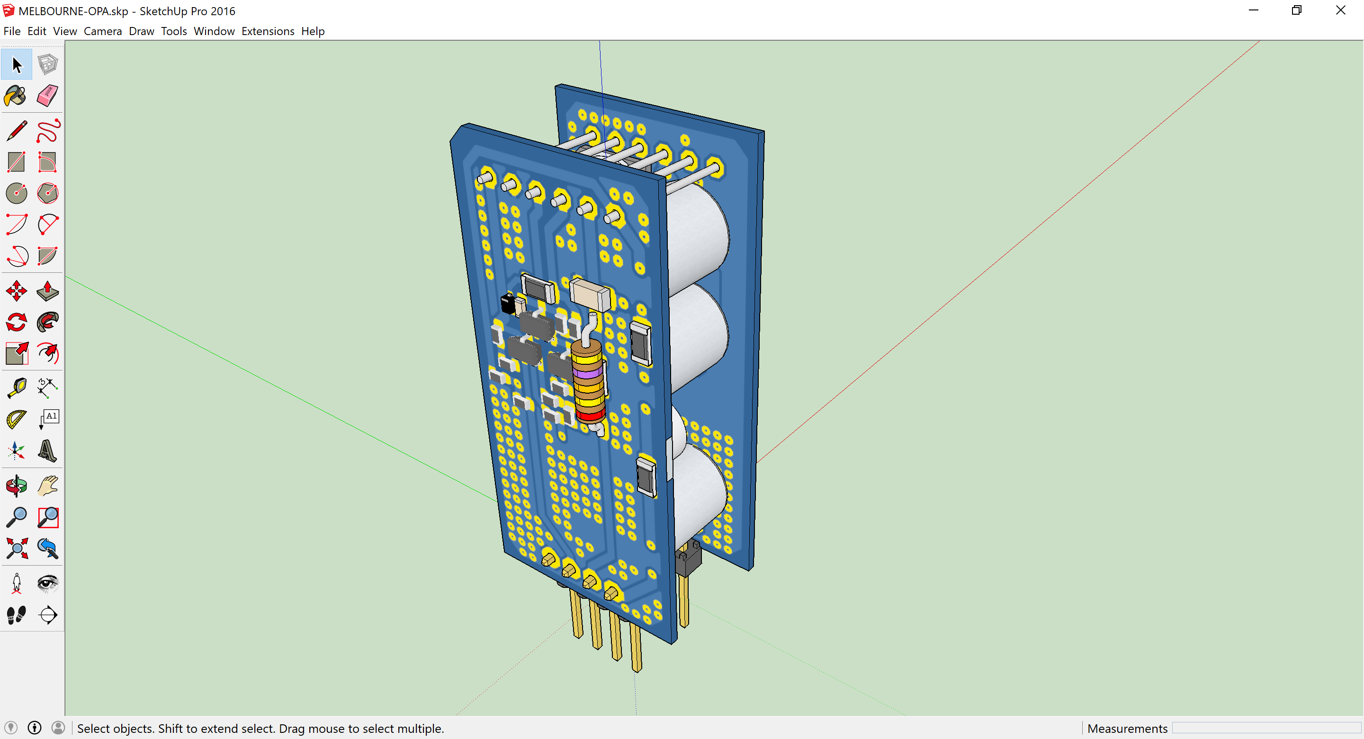This screenshot has width=1364, height=739.
Task: Select the Polygon tool
Action: [x=48, y=193]
